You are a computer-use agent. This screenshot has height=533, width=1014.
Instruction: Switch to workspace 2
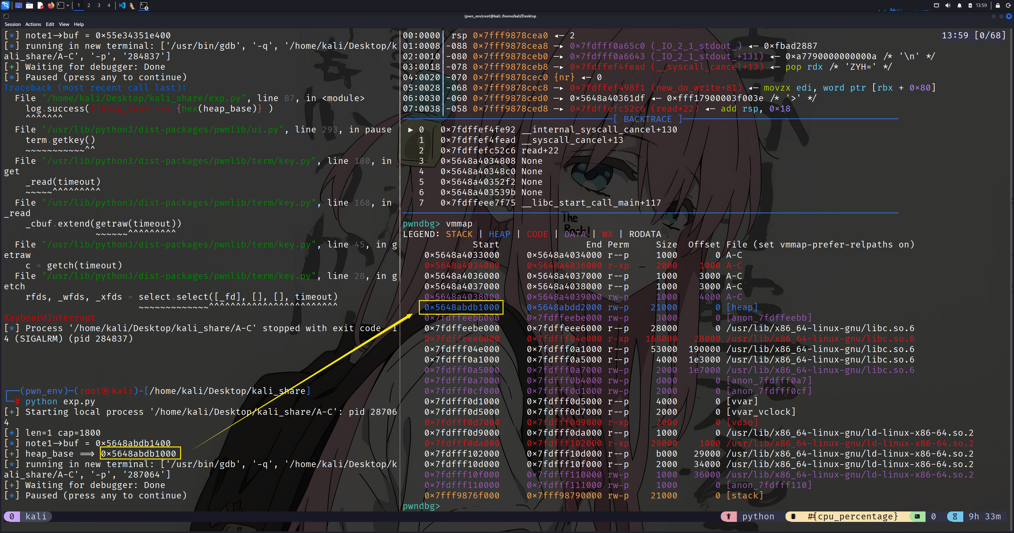pyautogui.click(x=88, y=5)
